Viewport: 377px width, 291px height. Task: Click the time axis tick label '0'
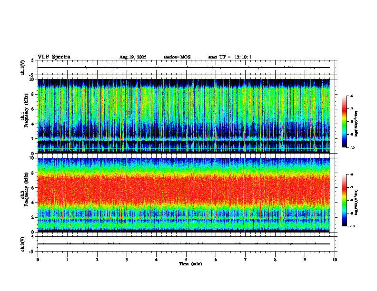38,260
